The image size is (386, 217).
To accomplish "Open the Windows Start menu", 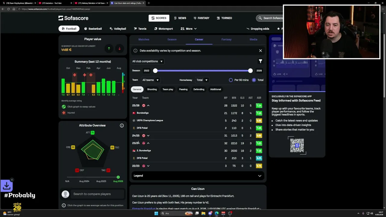I will point(156,213).
